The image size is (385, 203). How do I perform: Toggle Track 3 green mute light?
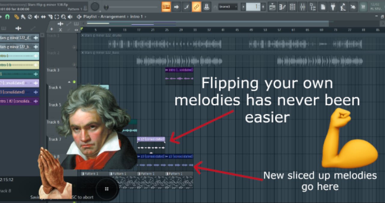click(x=74, y=82)
